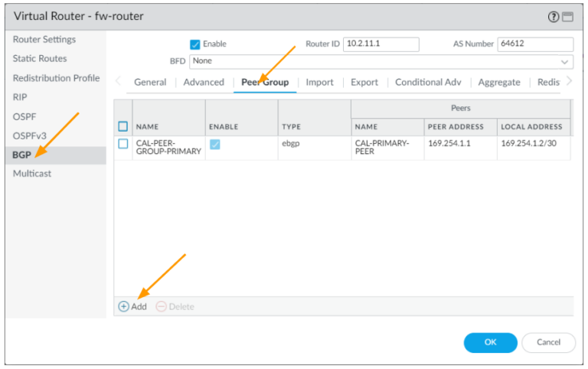Select the CAL-PEER-GROUP-PRIMARY row checkbox
The height and width of the screenshot is (369, 588).
tap(123, 144)
